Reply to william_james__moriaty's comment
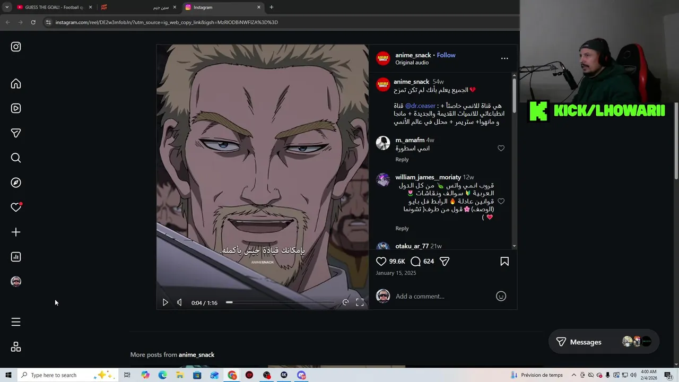Screen dimensions: 679x382 [x=402, y=228]
